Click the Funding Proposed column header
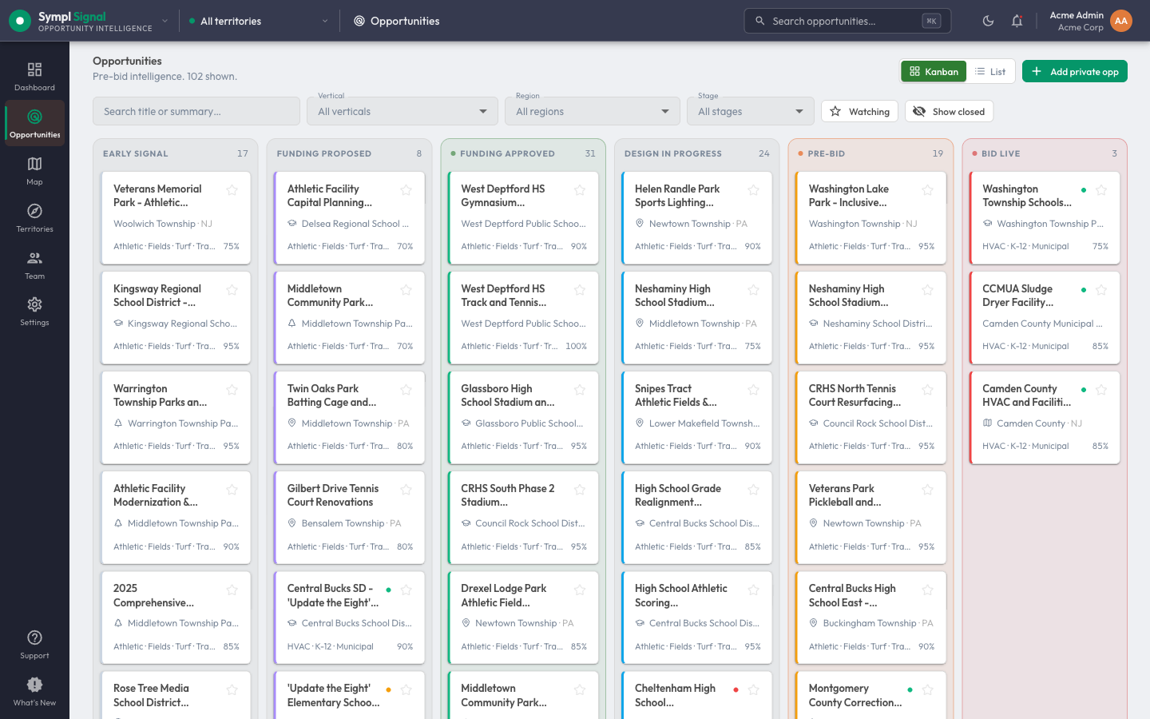This screenshot has width=1150, height=719. click(349, 153)
